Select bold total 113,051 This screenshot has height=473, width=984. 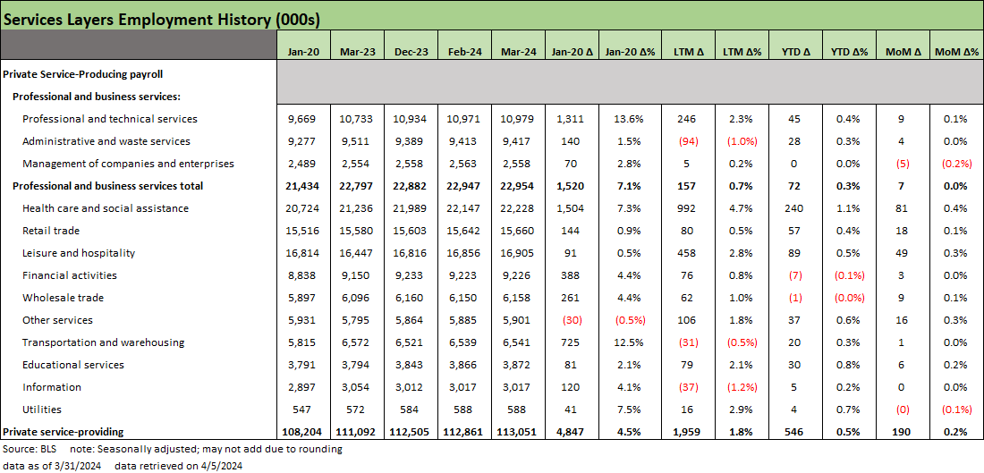519,432
